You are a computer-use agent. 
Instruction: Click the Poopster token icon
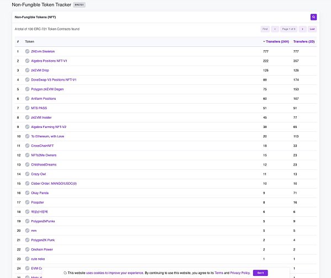click(27, 202)
